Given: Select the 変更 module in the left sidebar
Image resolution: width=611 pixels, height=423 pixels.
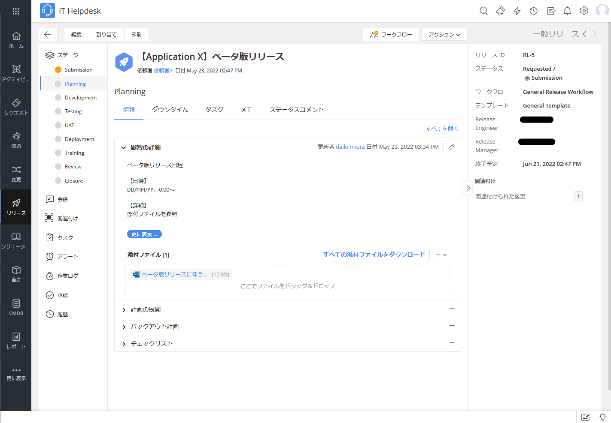Looking at the screenshot, I should tap(16, 174).
